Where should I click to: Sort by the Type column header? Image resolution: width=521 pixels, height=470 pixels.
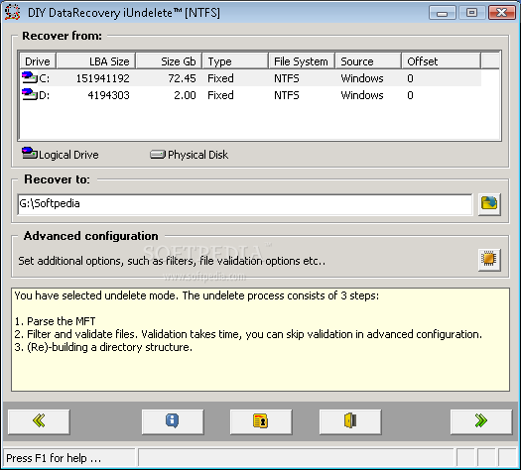click(235, 61)
